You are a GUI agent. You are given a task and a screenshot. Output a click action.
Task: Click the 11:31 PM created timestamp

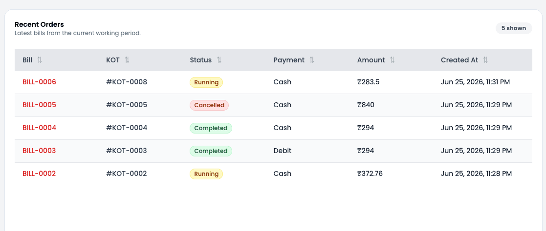coord(475,82)
